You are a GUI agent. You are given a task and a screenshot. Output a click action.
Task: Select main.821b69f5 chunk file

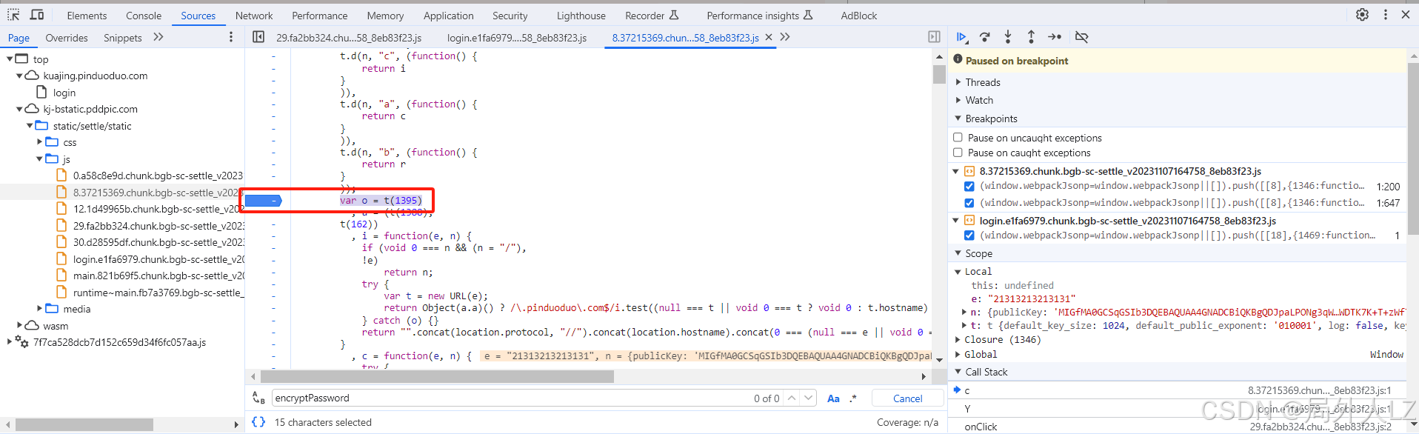(x=158, y=276)
